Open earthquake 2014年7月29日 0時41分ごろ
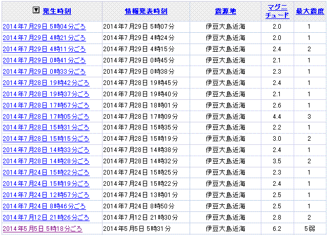The image size is (329, 237). (44, 60)
